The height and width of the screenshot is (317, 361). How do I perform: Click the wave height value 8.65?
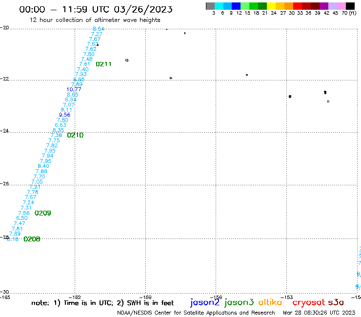73,95
